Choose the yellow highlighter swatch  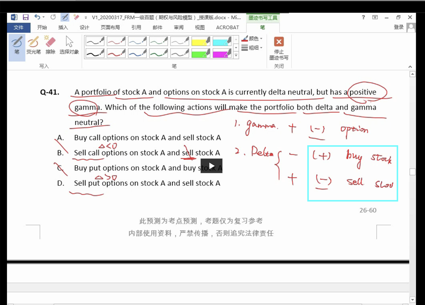coord(201,41)
